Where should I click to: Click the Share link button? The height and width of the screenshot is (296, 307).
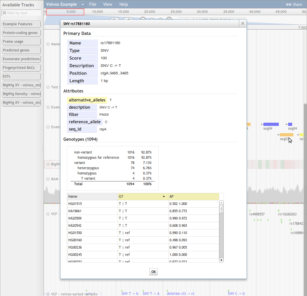tap(294, 4)
